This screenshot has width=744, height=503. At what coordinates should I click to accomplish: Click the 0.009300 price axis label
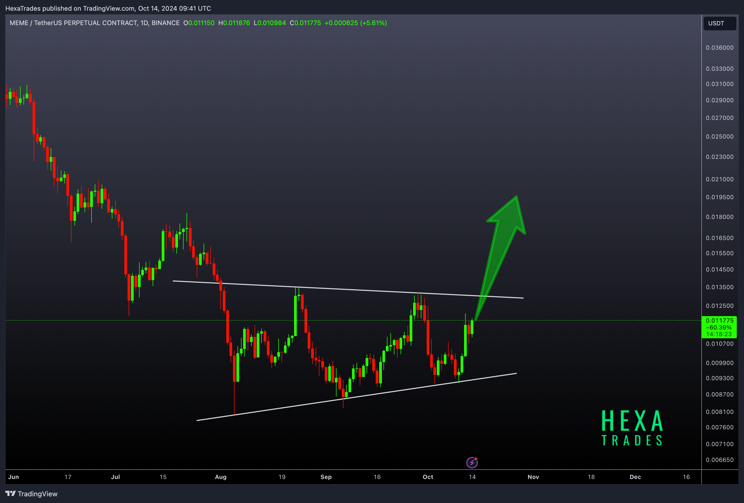click(720, 378)
